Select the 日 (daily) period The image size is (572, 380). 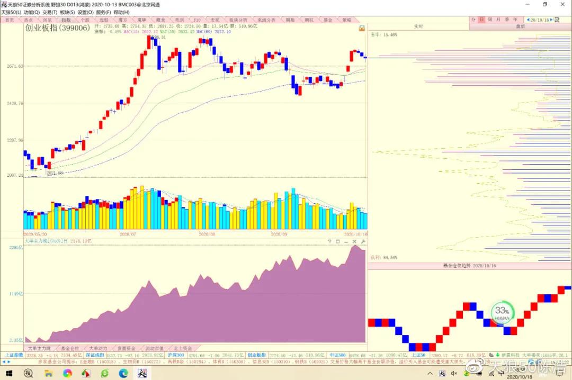(481, 20)
